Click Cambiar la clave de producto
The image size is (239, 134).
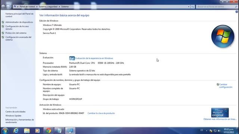(101, 113)
